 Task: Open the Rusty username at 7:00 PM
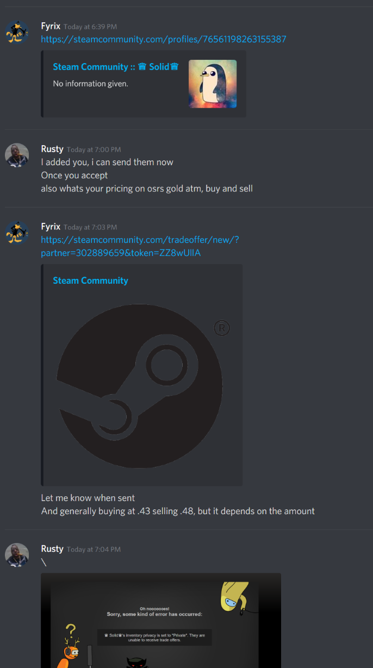point(52,149)
